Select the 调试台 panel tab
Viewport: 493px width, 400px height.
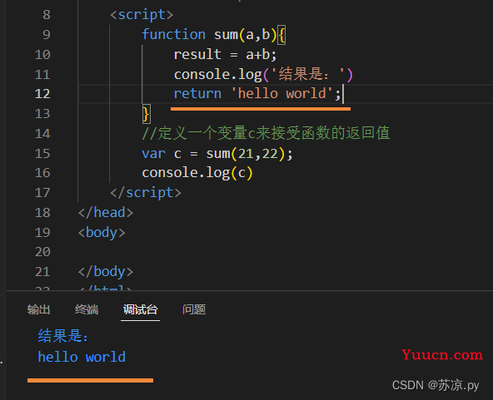[140, 309]
